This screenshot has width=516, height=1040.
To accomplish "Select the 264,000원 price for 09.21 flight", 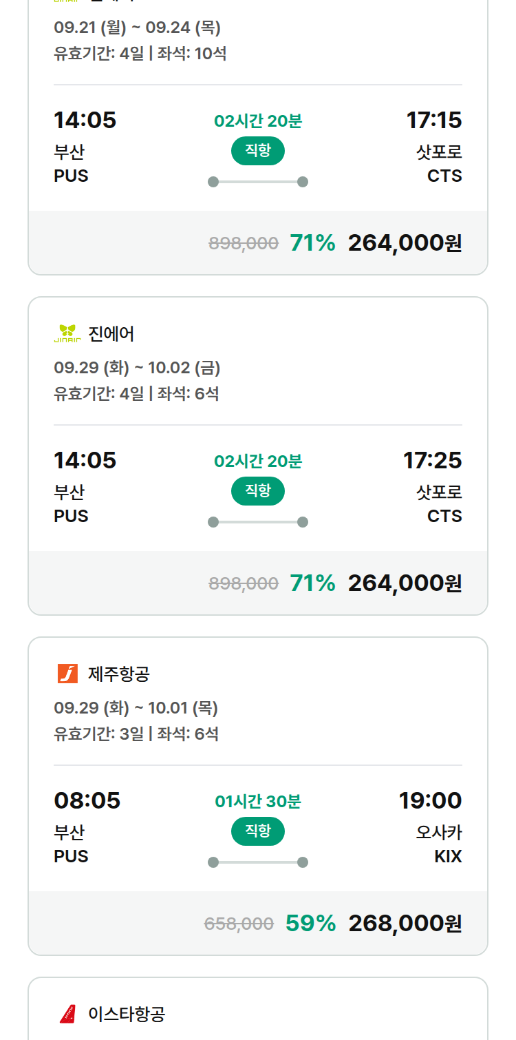I will 405,242.
